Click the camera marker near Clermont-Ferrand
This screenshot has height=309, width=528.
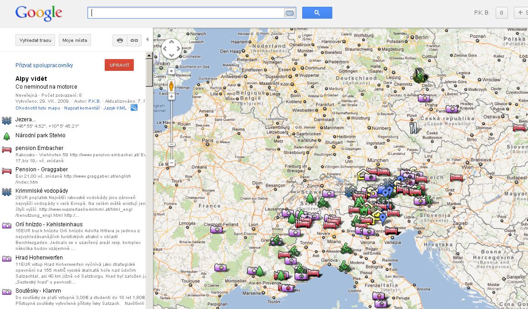pos(217,229)
